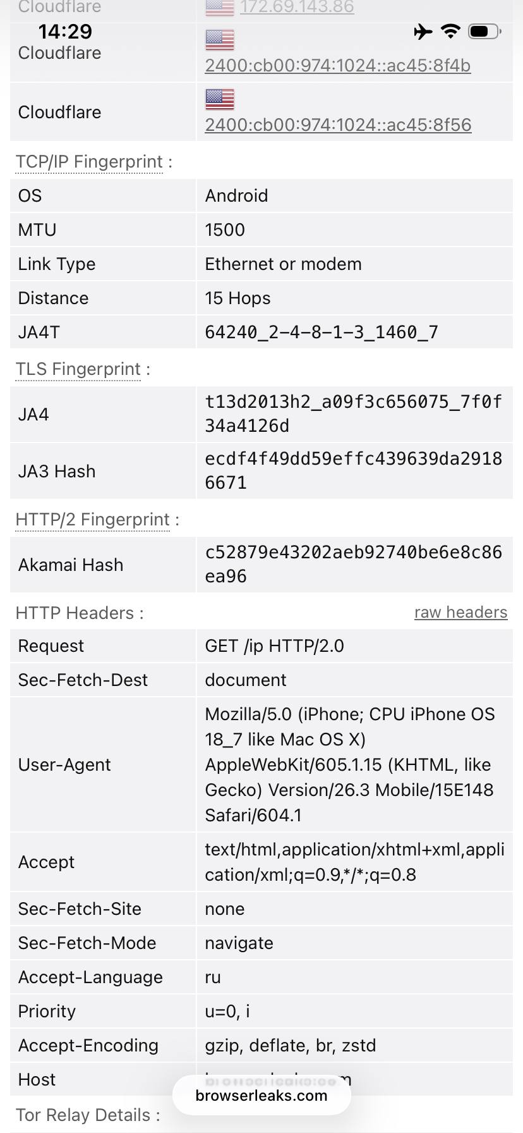Open the IPv6 link ending in ac45:8f4b
Image resolution: width=523 pixels, height=1133 pixels.
pyautogui.click(x=337, y=65)
